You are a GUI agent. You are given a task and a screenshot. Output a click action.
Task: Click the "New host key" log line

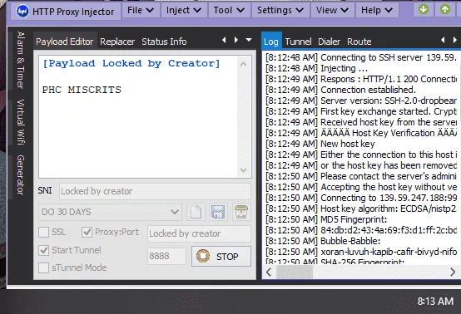click(x=320, y=144)
